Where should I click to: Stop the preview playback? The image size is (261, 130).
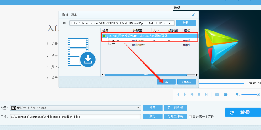pos(199,94)
